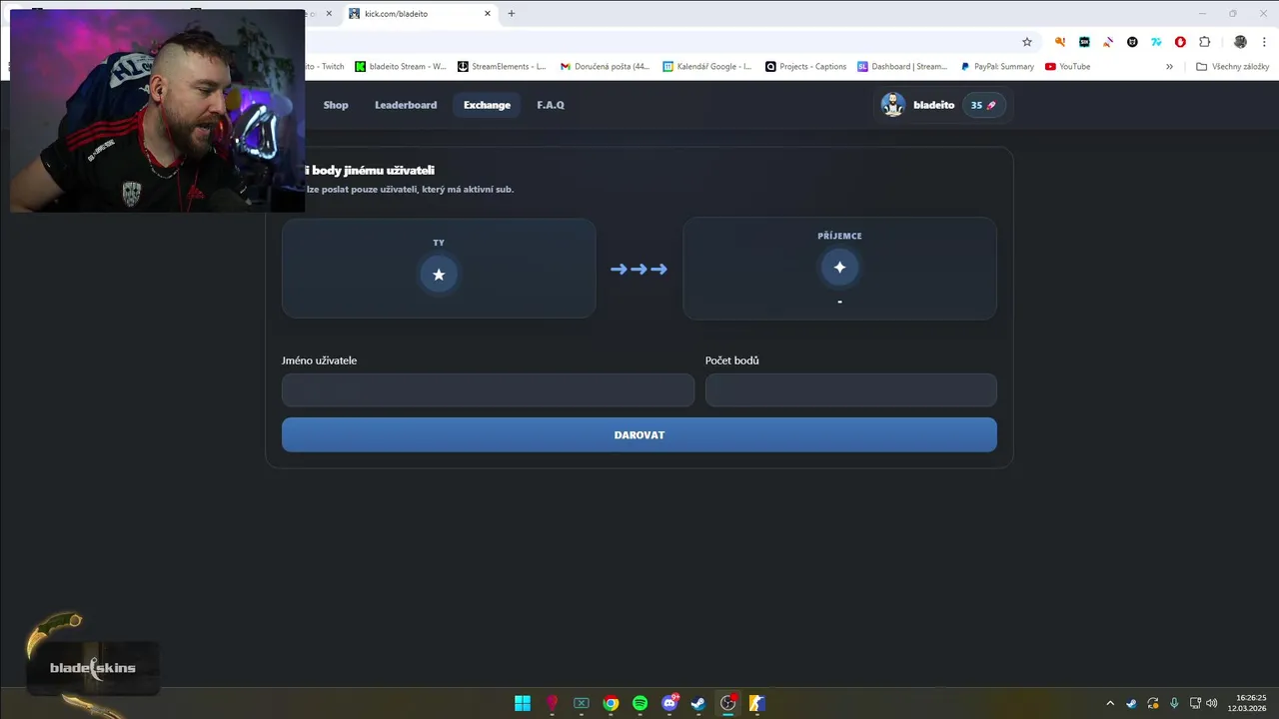Image resolution: width=1279 pixels, height=719 pixels.
Task: Open Steam from the taskbar
Action: [698, 703]
